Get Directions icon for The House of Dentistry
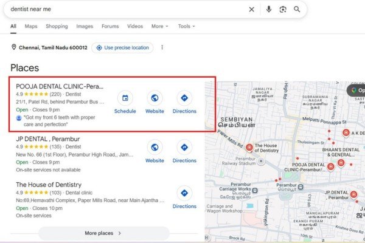Image resolution: width=365 pixels, height=243 pixels. 184,193
